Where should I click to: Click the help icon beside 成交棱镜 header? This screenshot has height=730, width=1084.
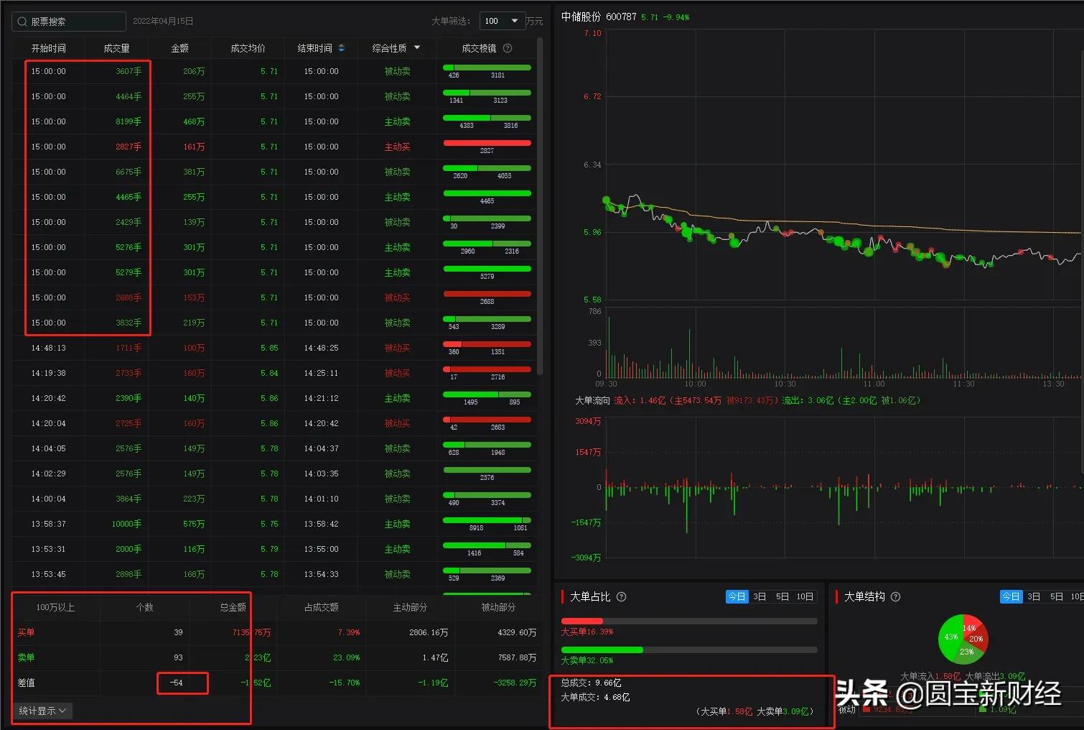click(508, 48)
